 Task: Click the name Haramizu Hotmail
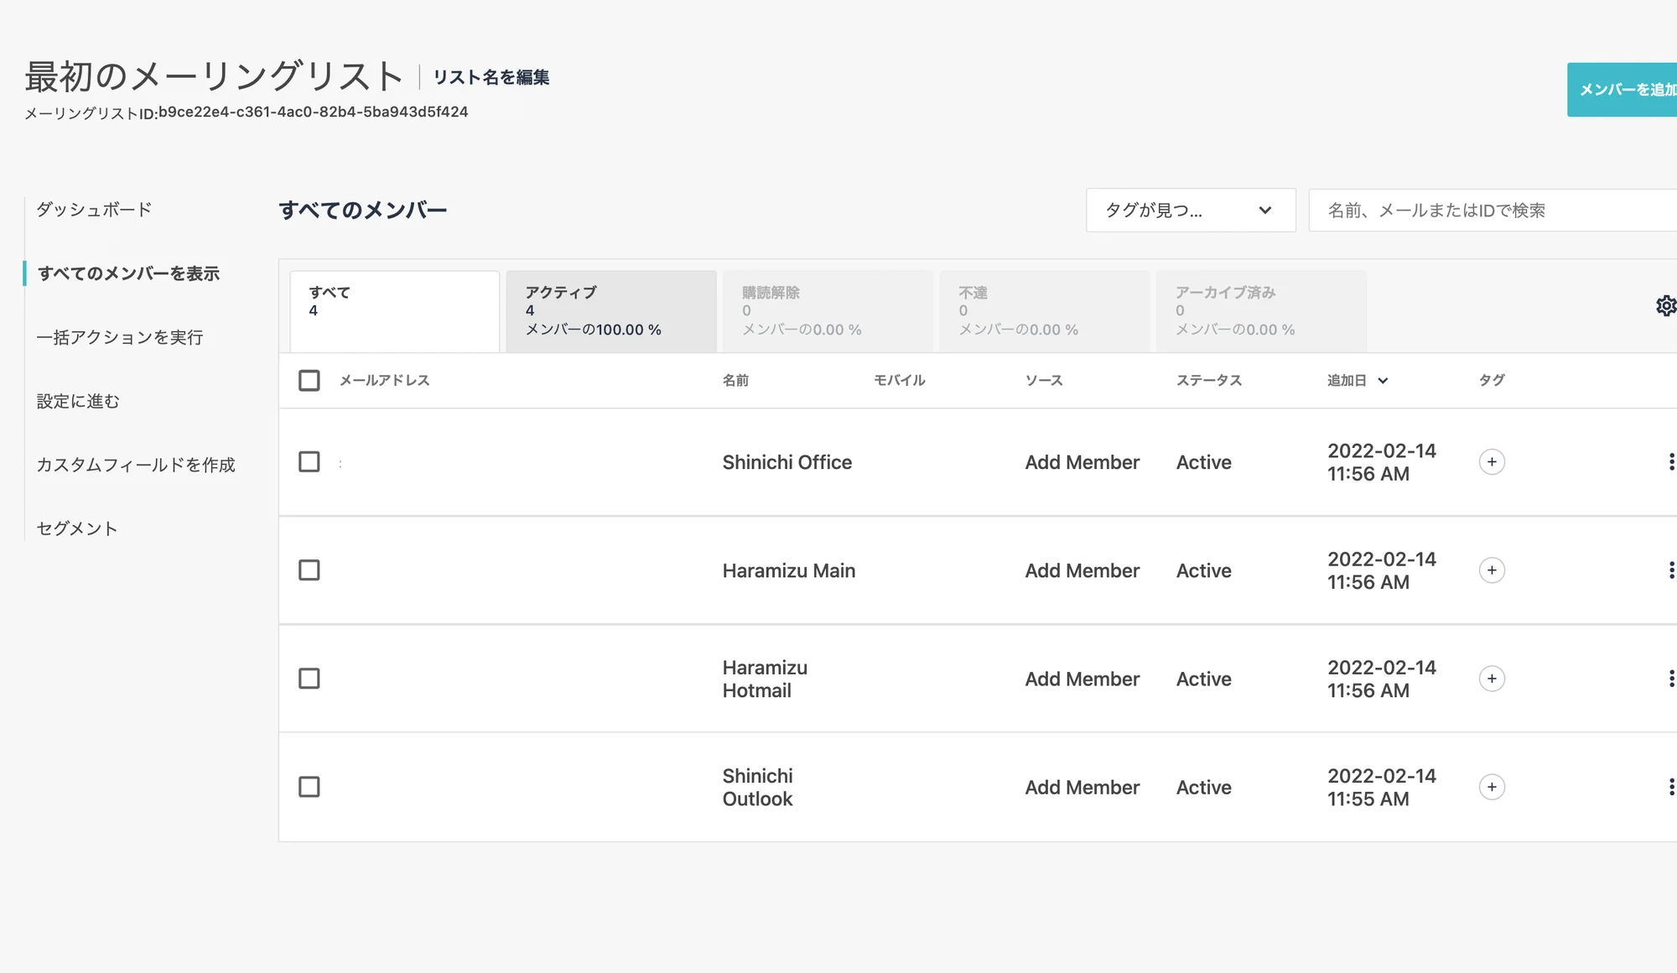[765, 679]
